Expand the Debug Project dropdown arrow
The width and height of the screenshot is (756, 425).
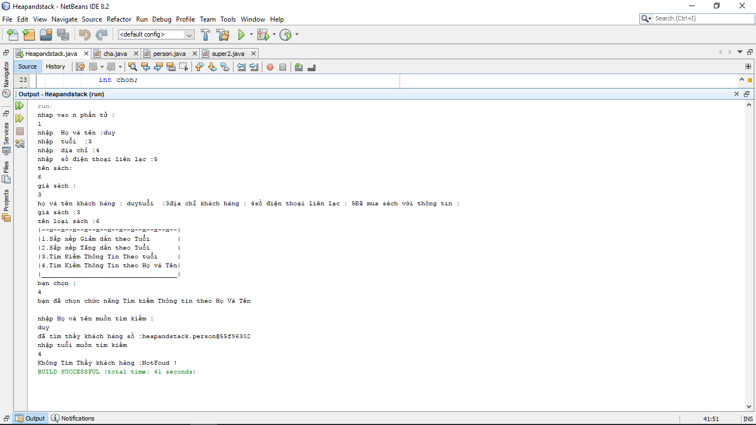click(x=274, y=35)
